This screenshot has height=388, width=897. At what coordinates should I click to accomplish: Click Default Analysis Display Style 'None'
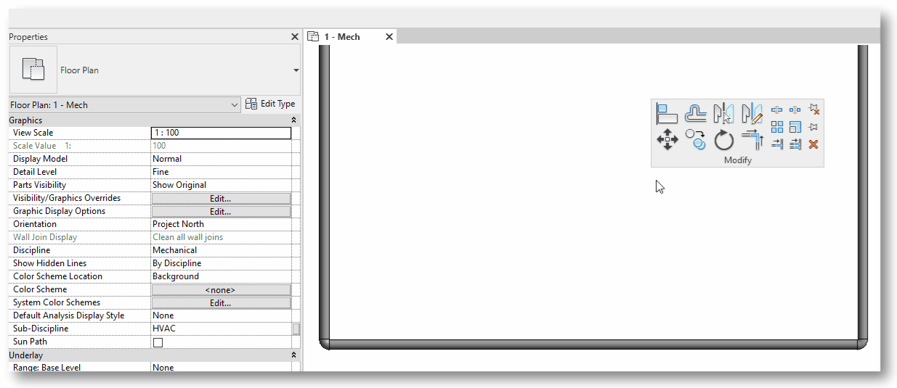pos(163,315)
